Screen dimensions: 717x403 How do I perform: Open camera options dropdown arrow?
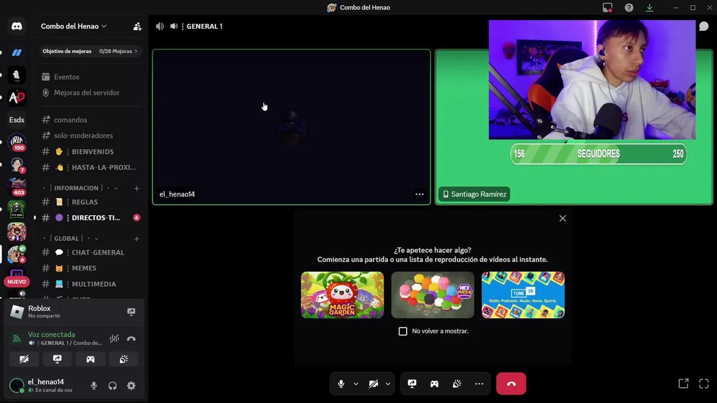pyautogui.click(x=388, y=384)
